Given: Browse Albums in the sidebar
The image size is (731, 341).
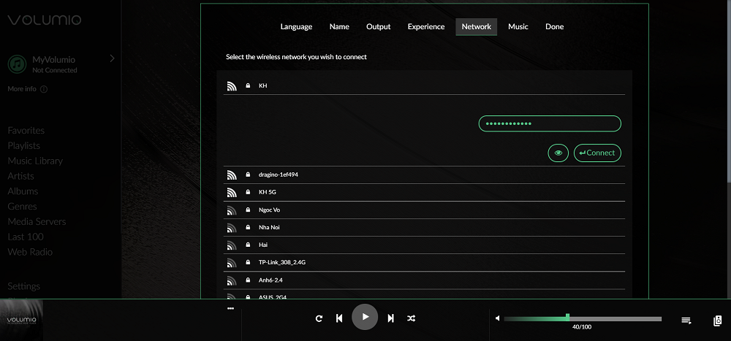Looking at the screenshot, I should click(23, 191).
